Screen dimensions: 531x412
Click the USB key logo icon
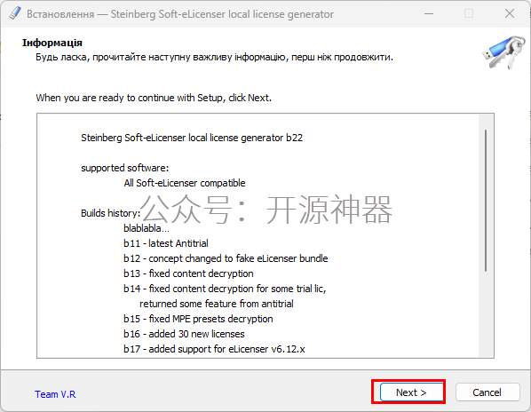(503, 52)
